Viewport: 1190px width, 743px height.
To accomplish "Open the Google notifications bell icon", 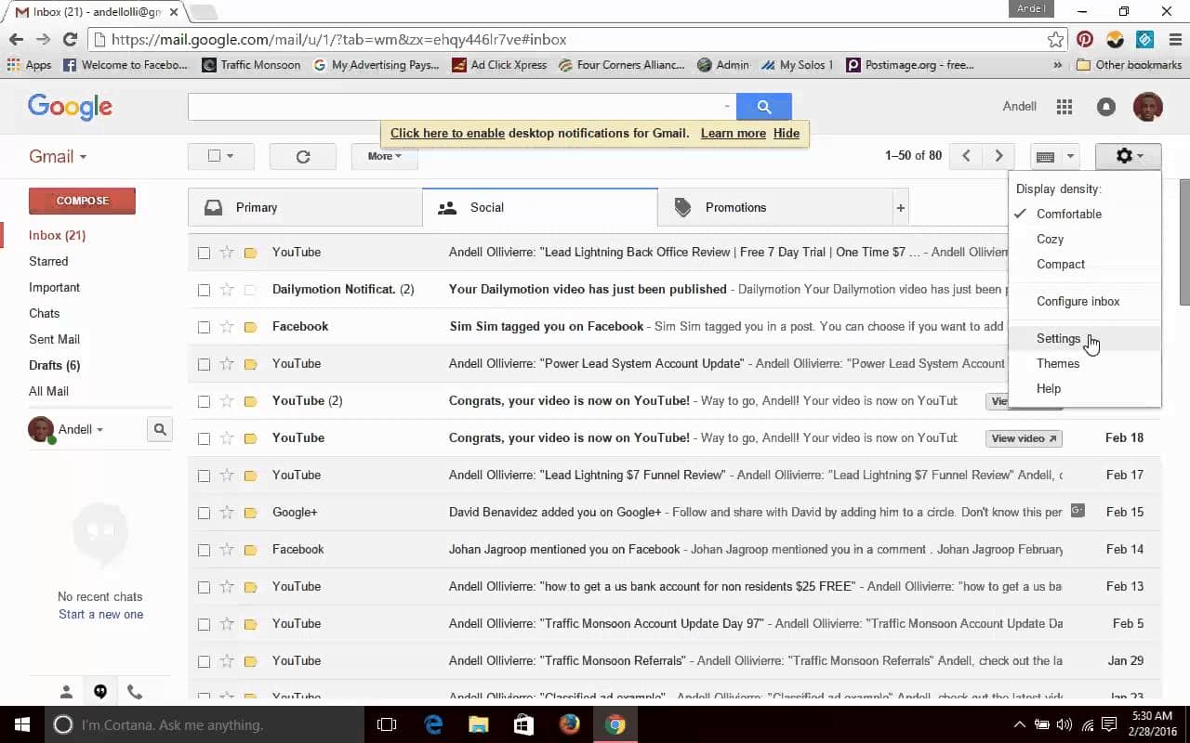I will (1105, 107).
